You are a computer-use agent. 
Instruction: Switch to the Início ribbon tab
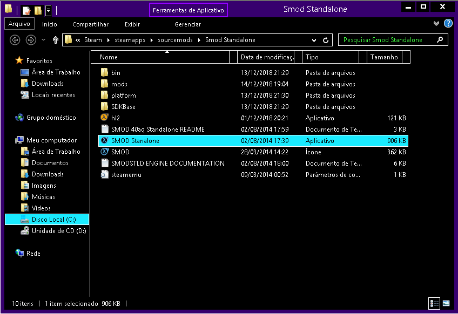(49, 24)
